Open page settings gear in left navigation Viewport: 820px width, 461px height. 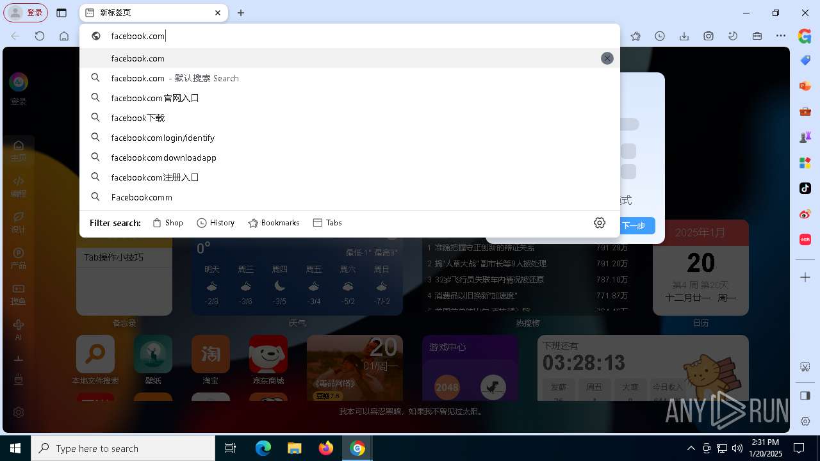[19, 412]
